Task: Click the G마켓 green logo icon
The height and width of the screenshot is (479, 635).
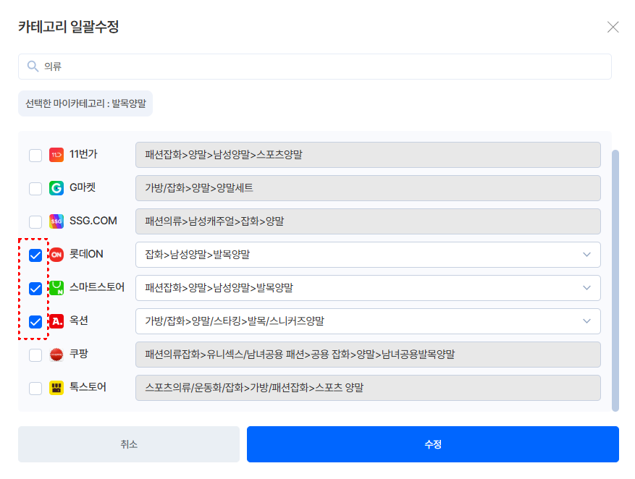Action: tap(56, 188)
